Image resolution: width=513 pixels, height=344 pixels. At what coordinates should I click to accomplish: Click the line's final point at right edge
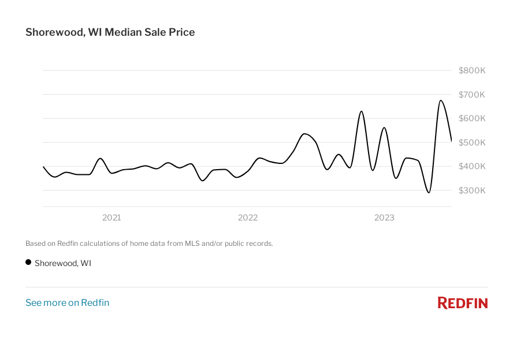(451, 141)
